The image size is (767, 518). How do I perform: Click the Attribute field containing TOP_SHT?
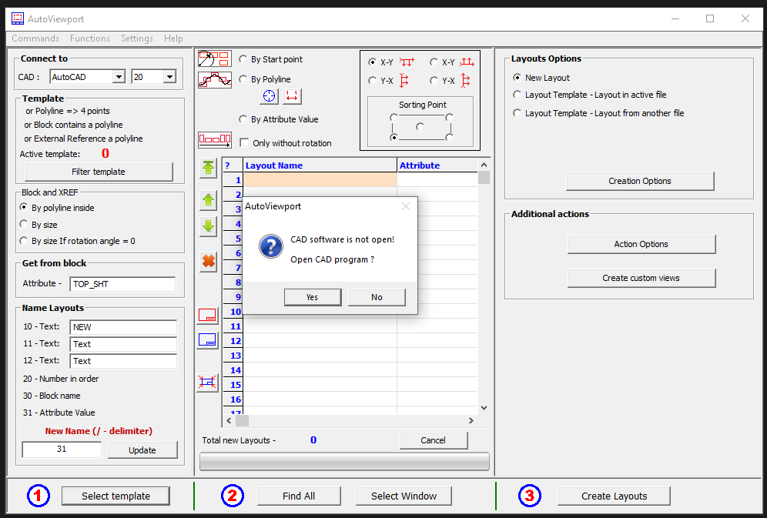coord(122,284)
